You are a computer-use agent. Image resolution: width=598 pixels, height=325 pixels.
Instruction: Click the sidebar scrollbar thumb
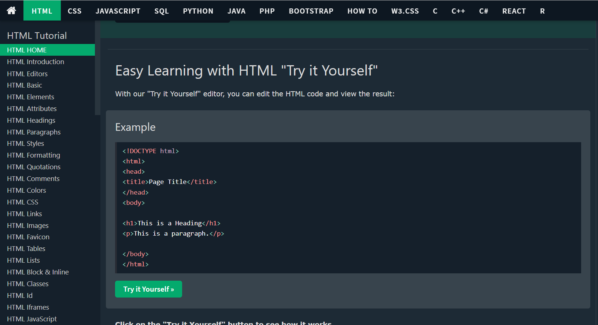pos(97,68)
